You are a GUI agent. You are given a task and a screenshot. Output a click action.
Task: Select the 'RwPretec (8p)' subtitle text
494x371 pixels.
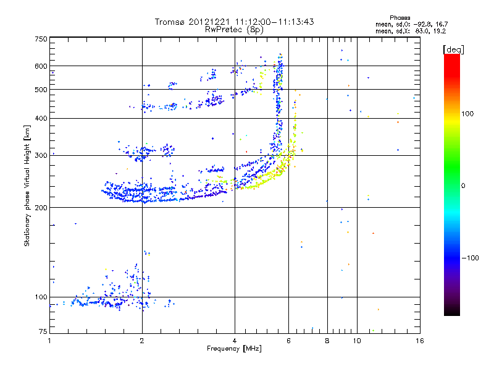tap(234, 30)
